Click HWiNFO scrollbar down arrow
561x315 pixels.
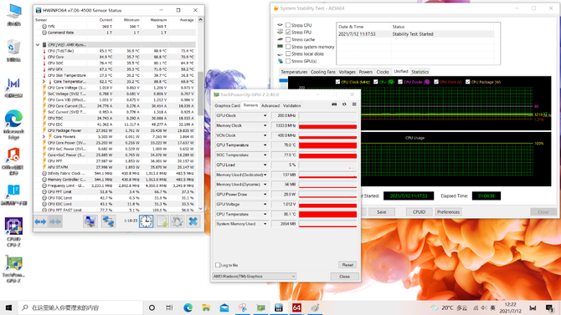(x=200, y=209)
